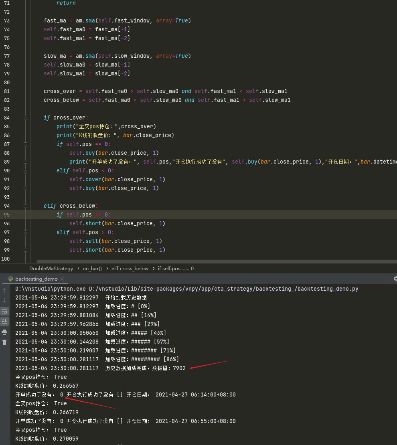This screenshot has width=397, height=445.
Task: Collapse the 'elif self.pos < 0' block on line 90
Action: pyautogui.click(x=25, y=170)
